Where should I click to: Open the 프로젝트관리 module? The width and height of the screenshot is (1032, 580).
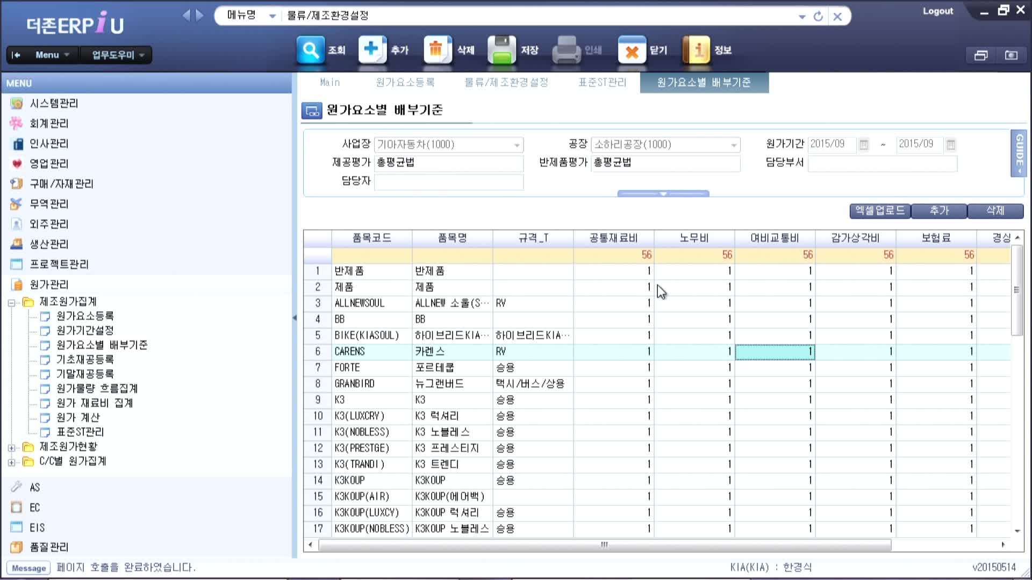coord(59,264)
